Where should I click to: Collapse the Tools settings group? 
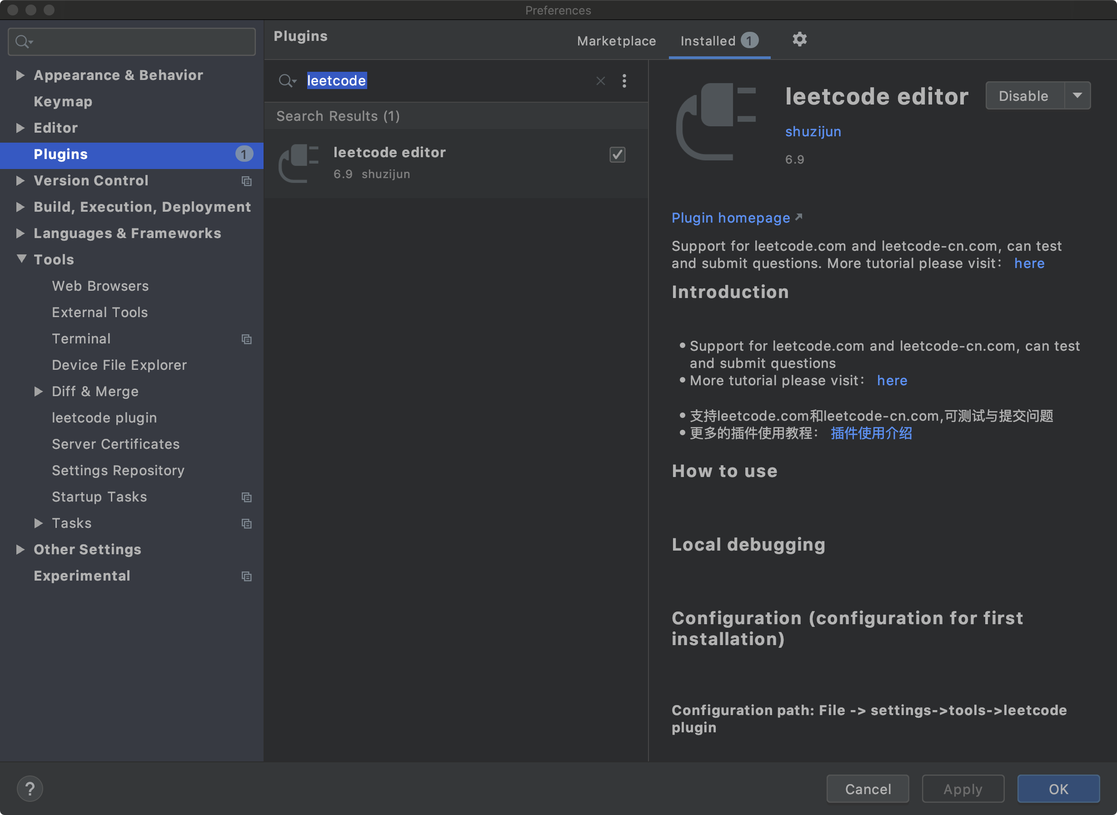(x=21, y=259)
